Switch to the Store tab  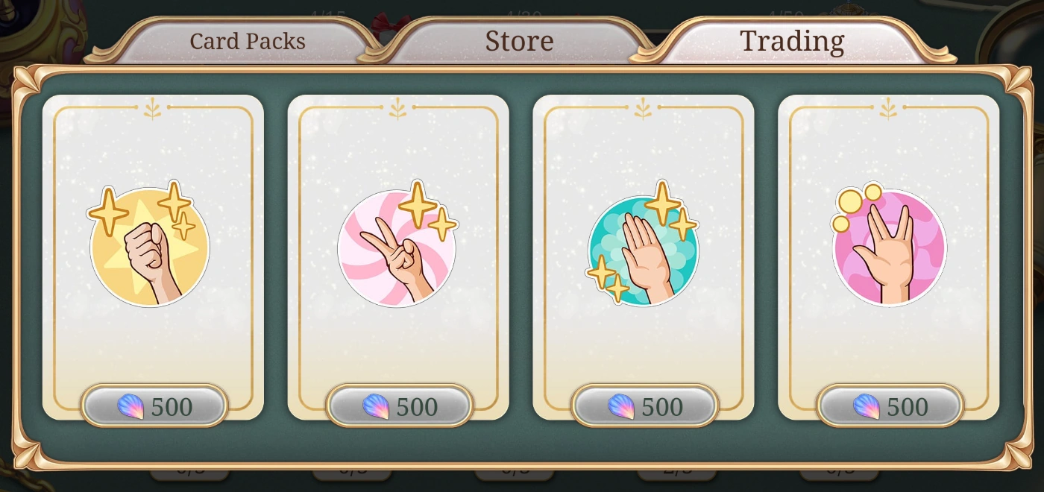tap(519, 41)
